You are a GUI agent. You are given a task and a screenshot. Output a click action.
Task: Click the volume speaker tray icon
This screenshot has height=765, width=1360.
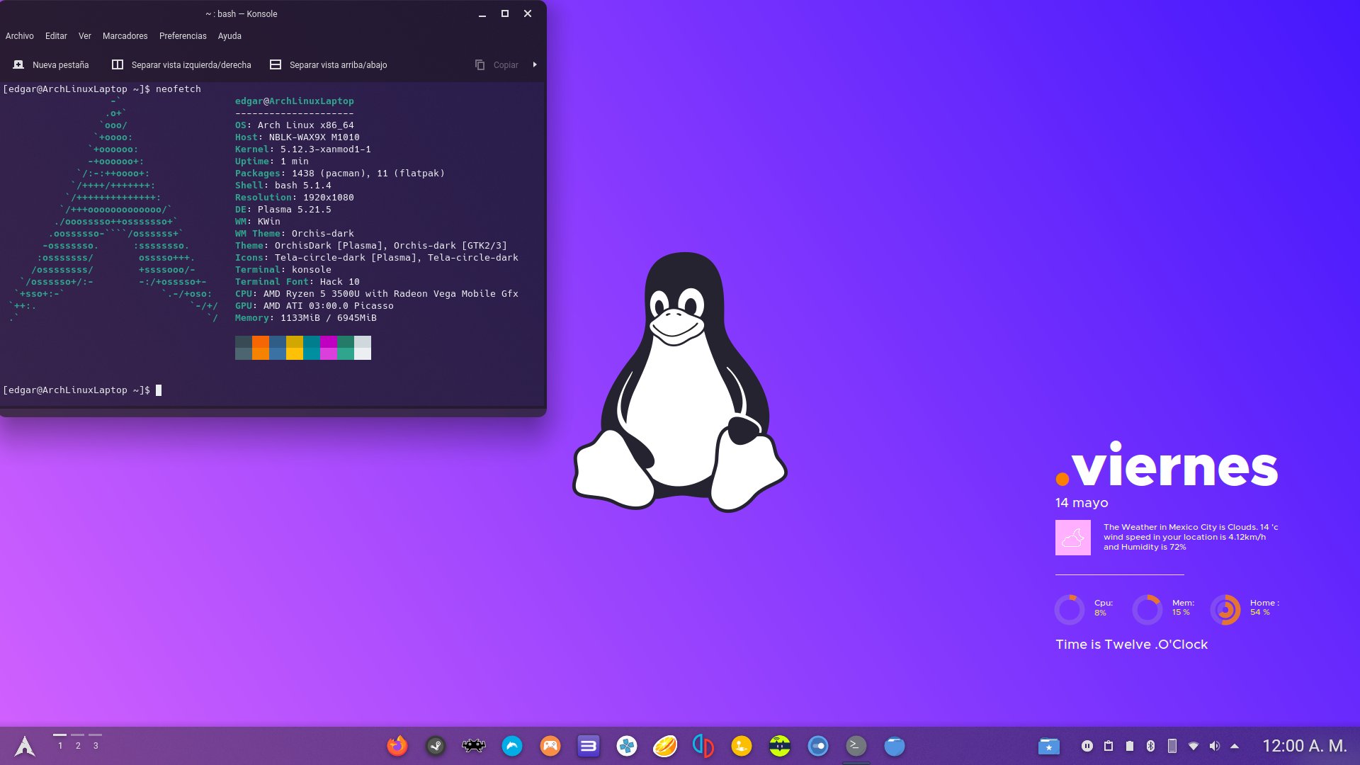1215,746
